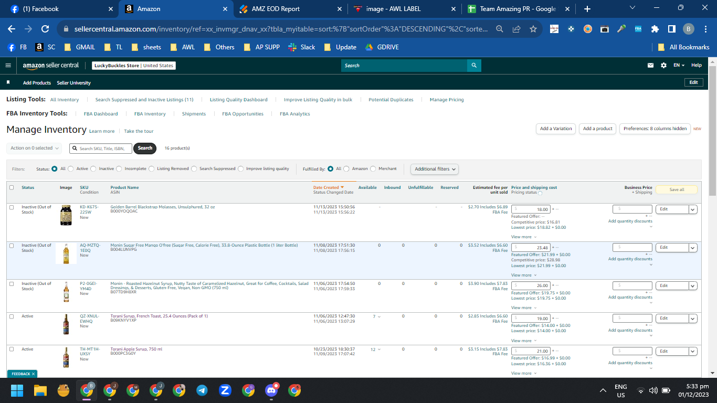The width and height of the screenshot is (717, 403).
Task: Click the Add a Variation button
Action: pos(556,129)
